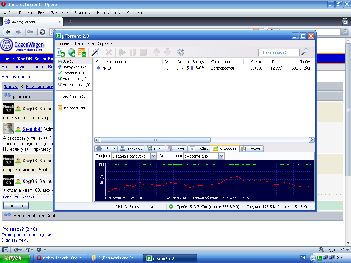
Task: Click the torrent list horizontal scrollbar thumb
Action: (x=155, y=140)
